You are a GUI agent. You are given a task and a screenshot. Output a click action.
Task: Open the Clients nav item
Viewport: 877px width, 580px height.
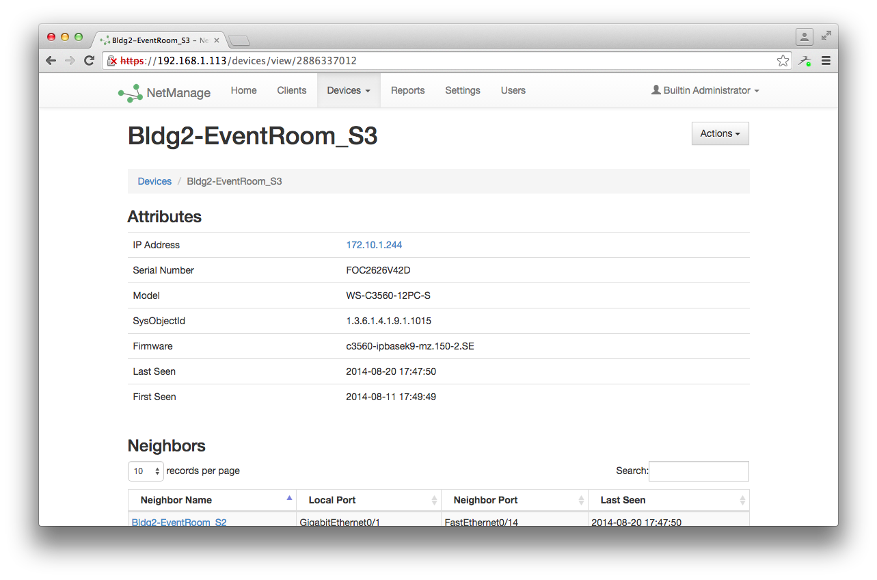[292, 90]
